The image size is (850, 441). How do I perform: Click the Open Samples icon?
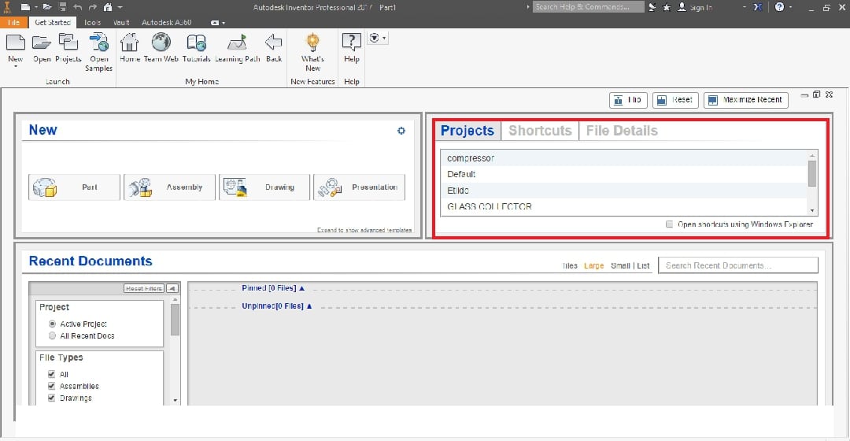99,43
